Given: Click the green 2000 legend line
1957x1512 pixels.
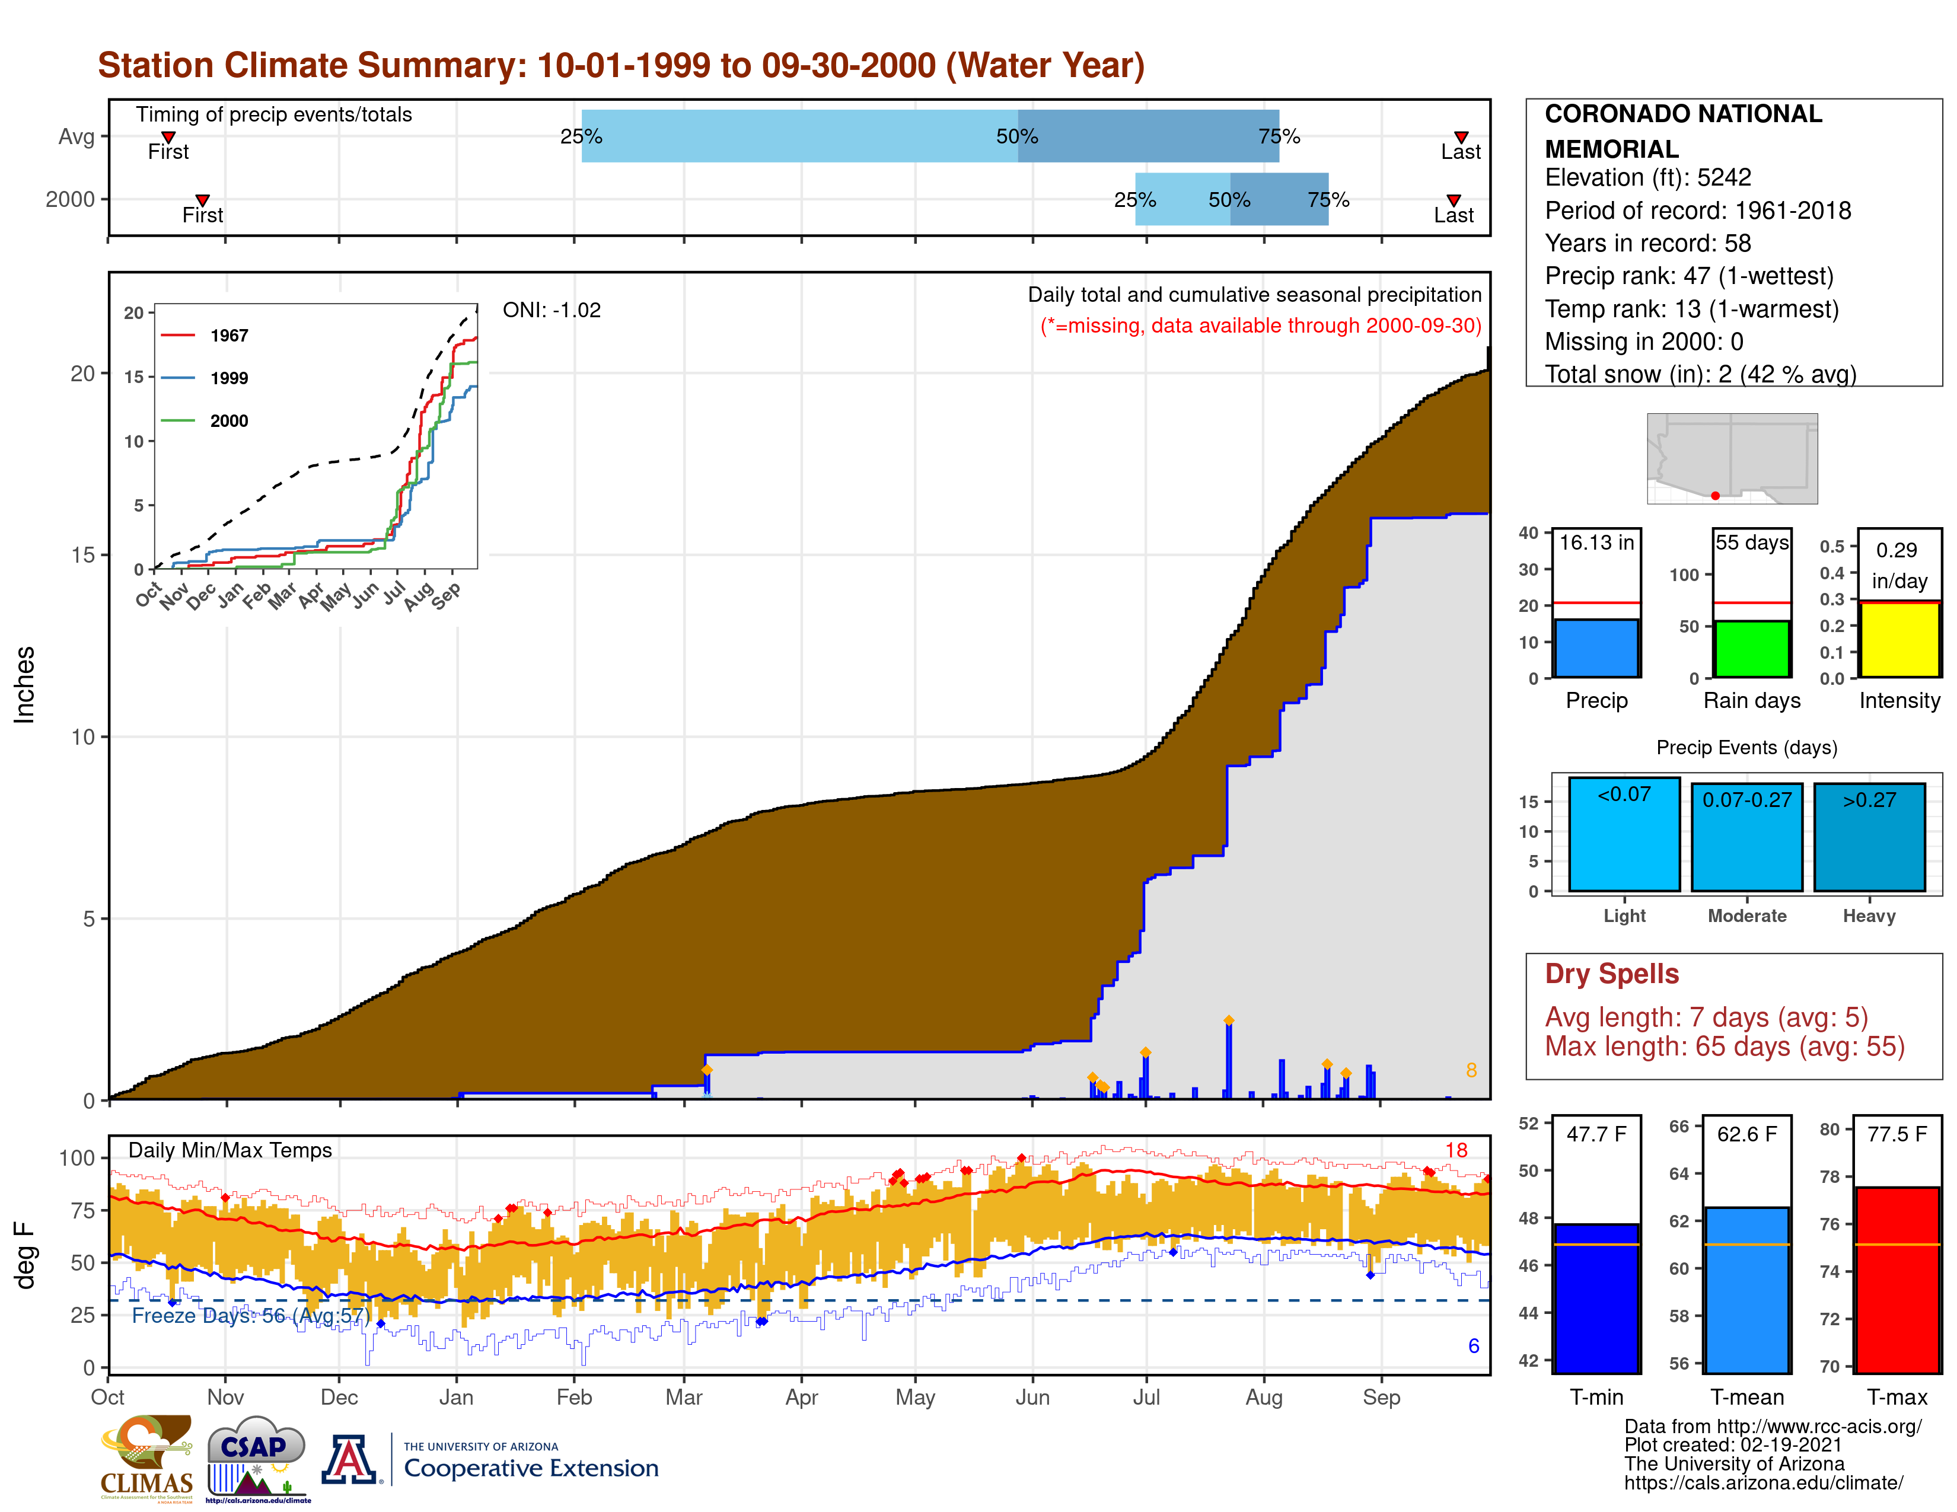Looking at the screenshot, I should (177, 420).
